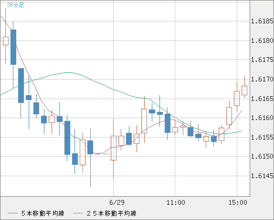Click the 6/29 date axis label
The height and width of the screenshot is (220, 274).
(x=117, y=202)
